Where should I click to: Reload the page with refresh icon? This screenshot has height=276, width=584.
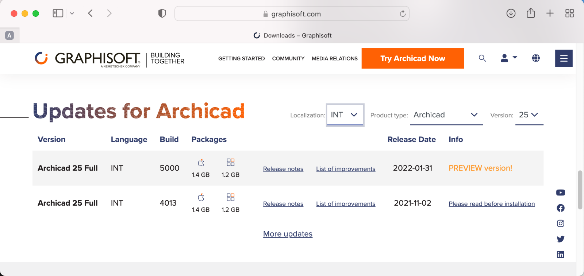pos(403,14)
